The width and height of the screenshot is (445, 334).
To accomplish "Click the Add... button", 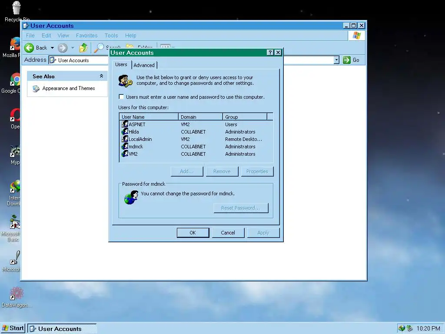I will [x=187, y=171].
